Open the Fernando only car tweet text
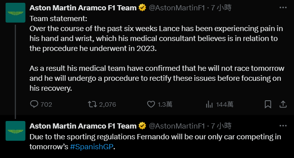The width and height of the screenshot is (294, 158). [x=155, y=142]
